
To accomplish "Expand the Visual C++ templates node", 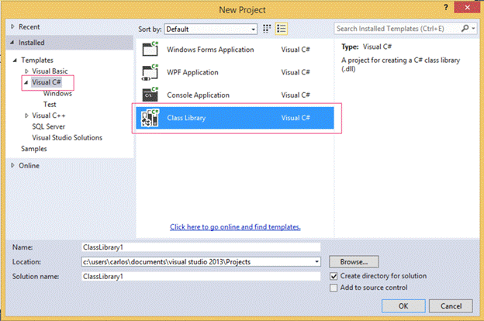I will coord(27,115).
